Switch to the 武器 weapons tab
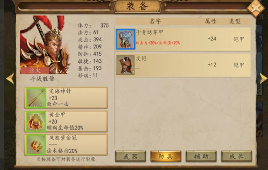This screenshot has height=170, width=268. coord(130,156)
